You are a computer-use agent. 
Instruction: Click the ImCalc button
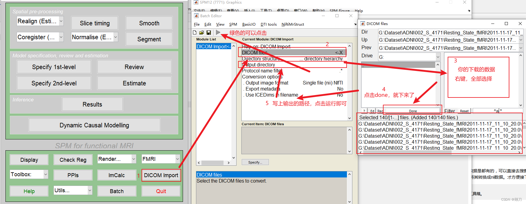pyautogui.click(x=116, y=175)
